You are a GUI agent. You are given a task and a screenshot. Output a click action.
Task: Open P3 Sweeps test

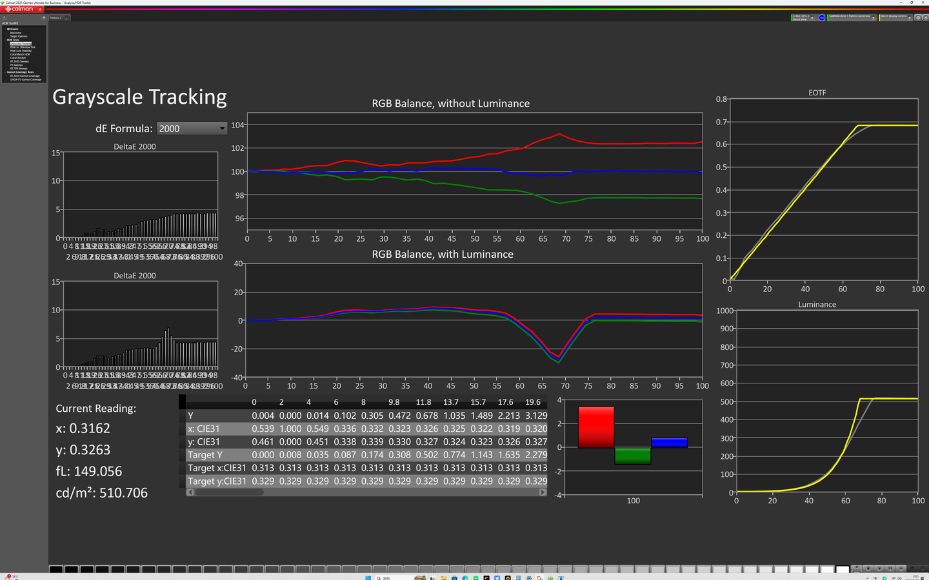coord(16,65)
